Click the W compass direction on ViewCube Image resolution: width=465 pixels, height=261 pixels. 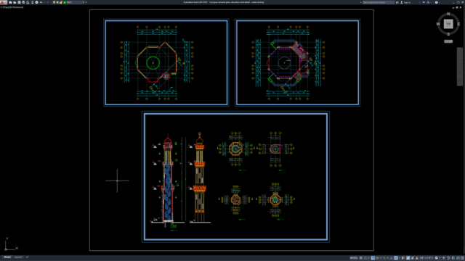pos(438,24)
